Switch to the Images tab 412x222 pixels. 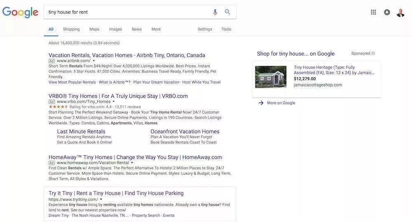coord(115,29)
